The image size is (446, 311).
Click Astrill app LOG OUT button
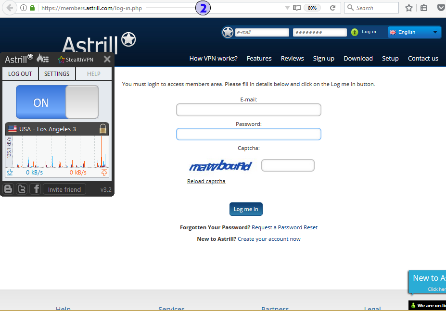[20, 74]
